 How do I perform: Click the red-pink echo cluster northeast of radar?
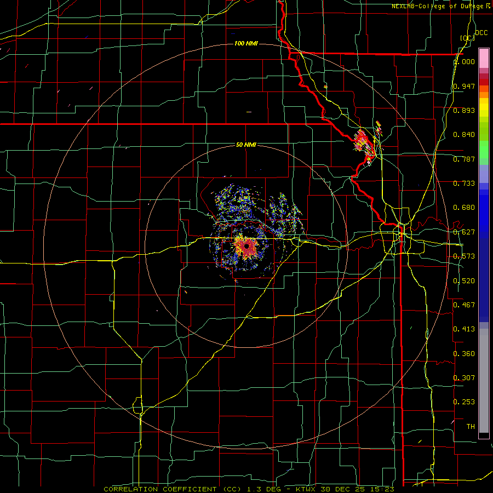363,142
